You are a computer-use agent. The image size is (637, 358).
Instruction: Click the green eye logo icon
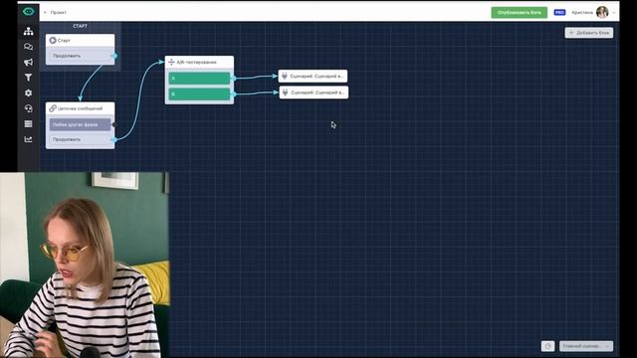29,12
